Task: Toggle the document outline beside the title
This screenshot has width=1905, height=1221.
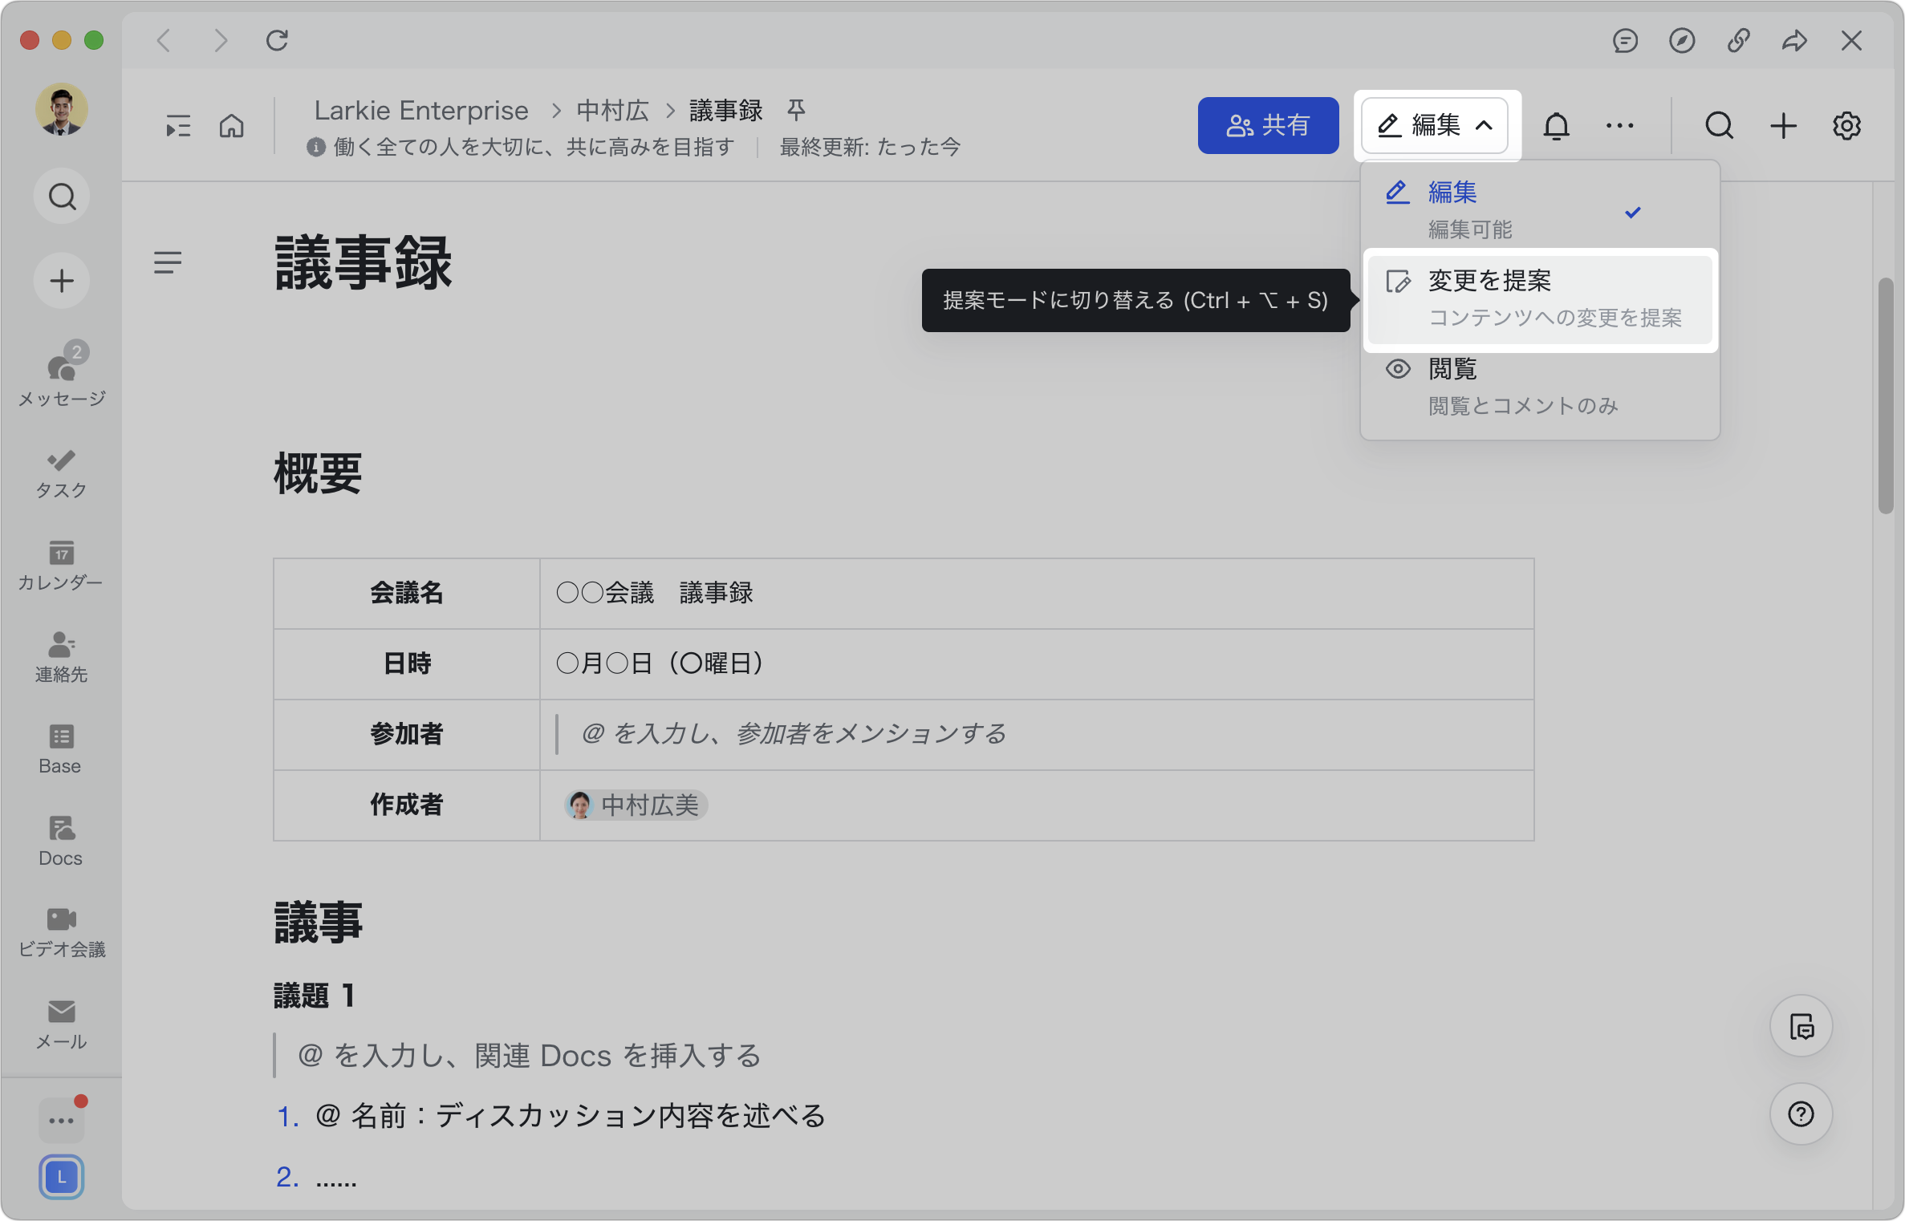Action: (x=169, y=262)
